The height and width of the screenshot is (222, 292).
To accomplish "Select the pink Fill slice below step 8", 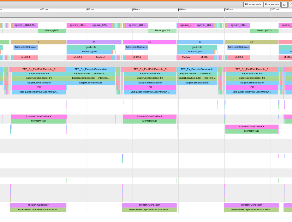I will [39, 87].
